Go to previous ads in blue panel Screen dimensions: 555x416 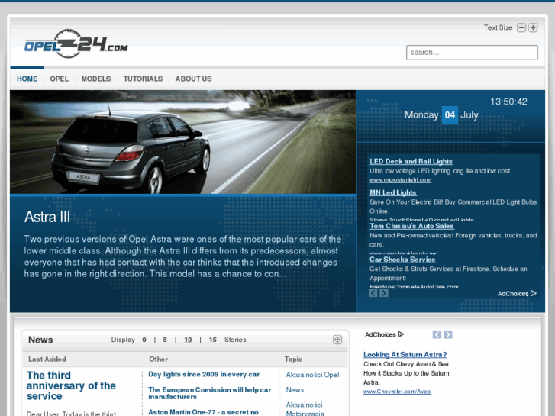[373, 293]
